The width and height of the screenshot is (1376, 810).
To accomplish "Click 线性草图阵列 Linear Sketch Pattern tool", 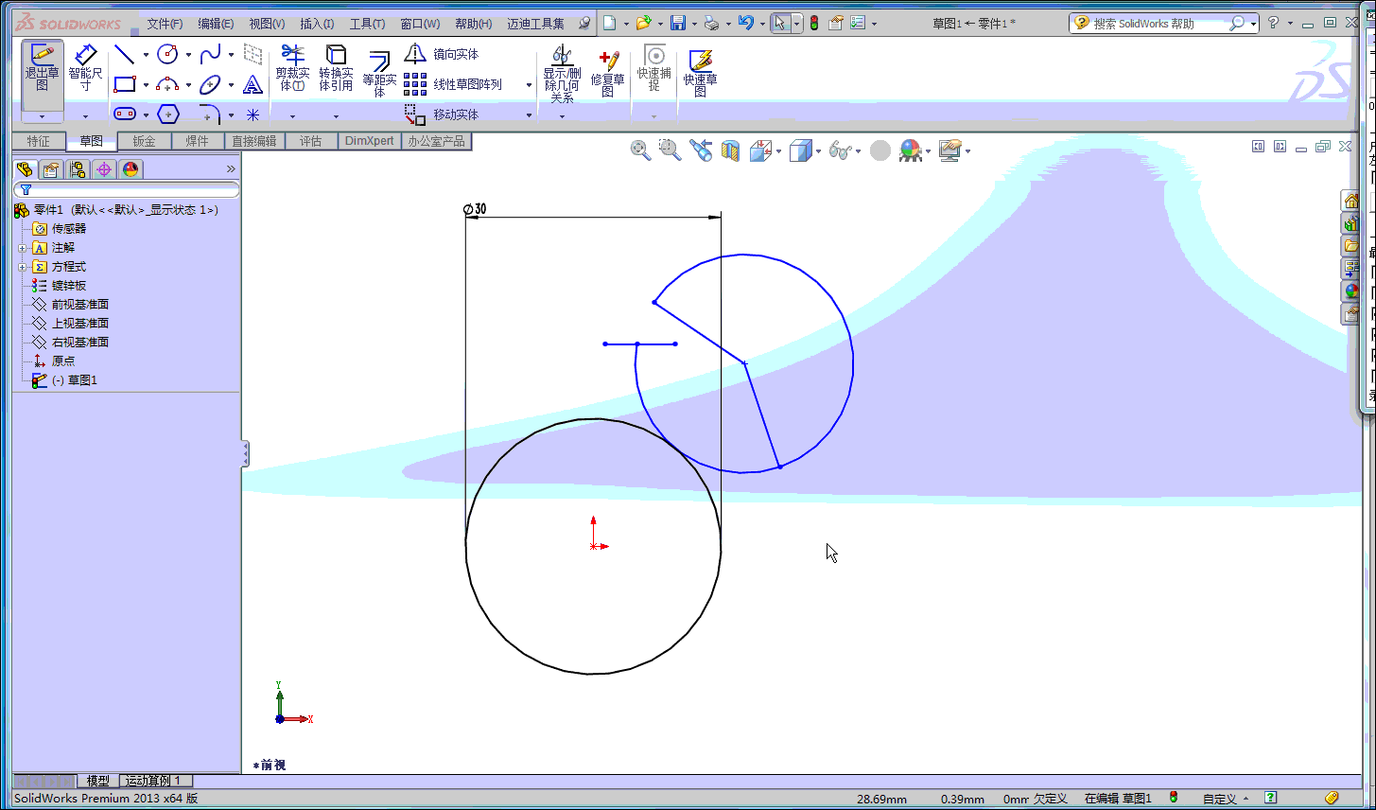I will point(454,84).
